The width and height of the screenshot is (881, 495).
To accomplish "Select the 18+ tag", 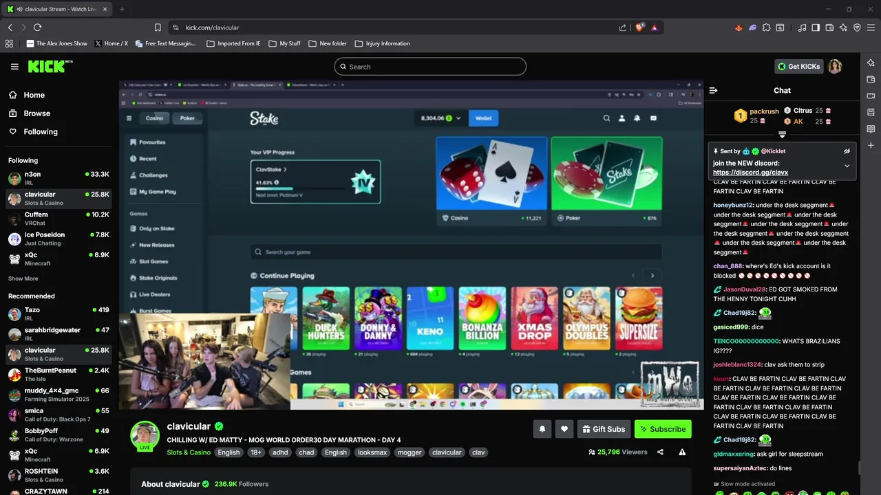I will 256,452.
